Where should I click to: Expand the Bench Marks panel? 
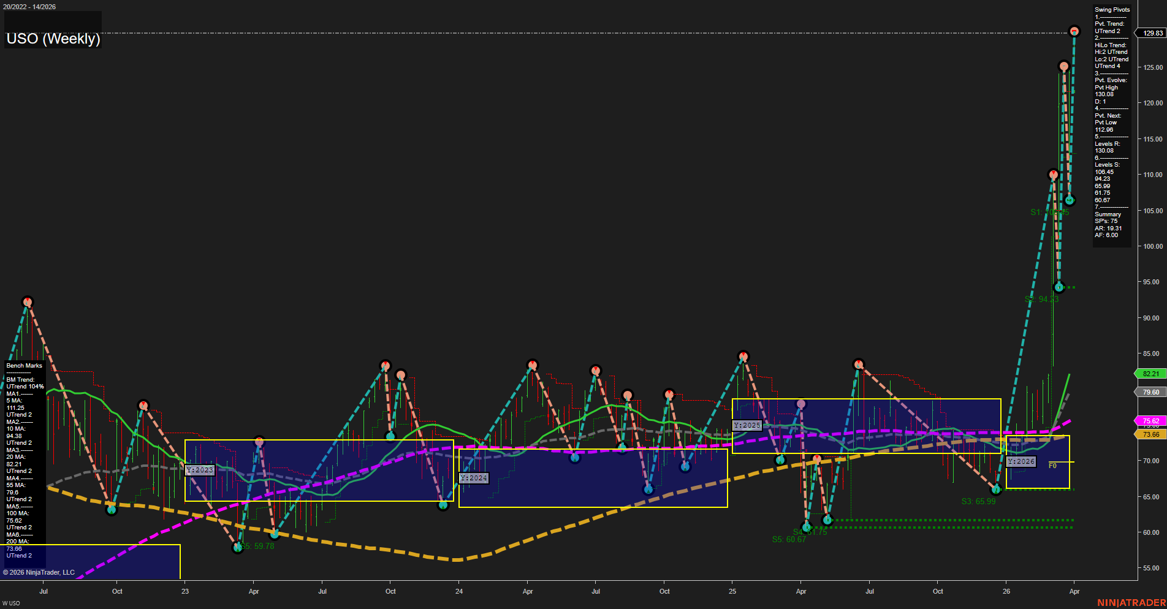tap(23, 365)
